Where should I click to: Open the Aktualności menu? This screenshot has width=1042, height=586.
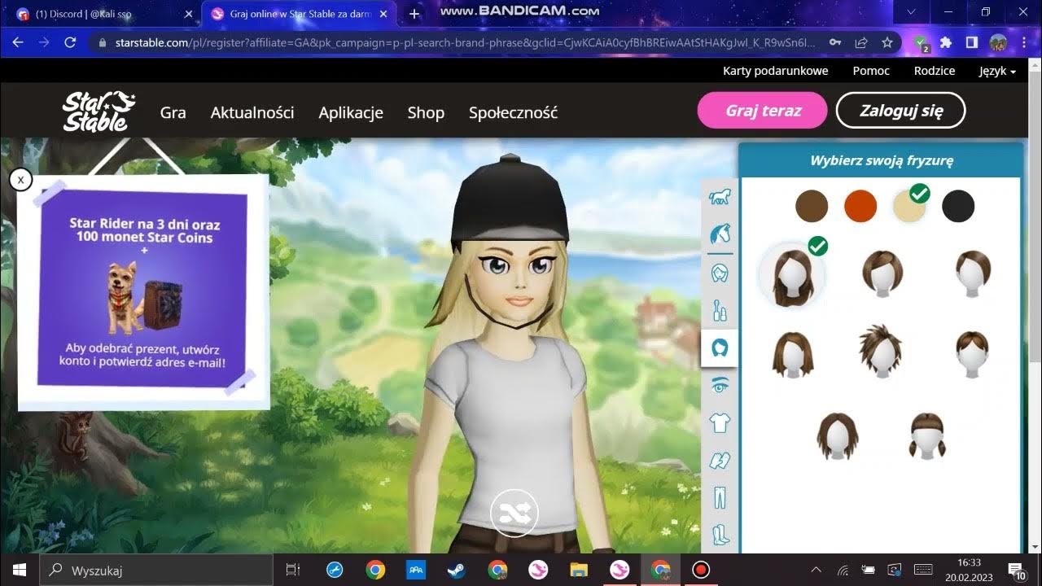click(x=252, y=113)
